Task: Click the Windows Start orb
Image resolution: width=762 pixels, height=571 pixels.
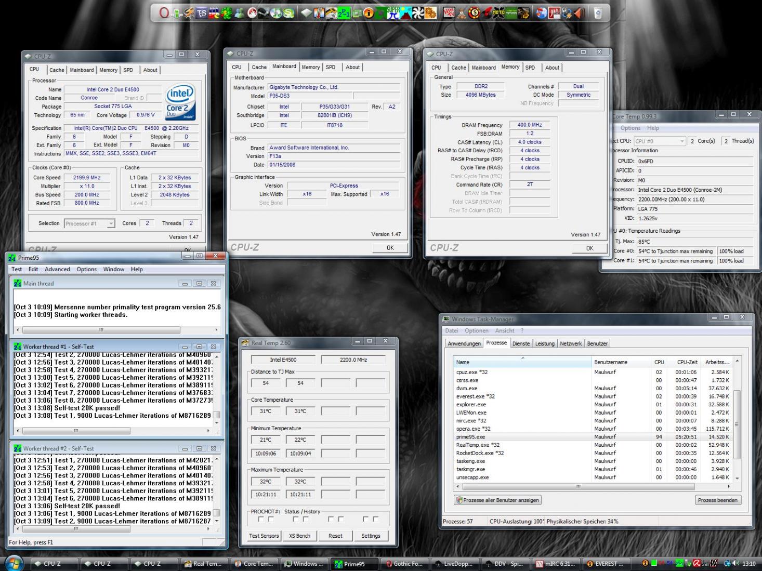Action: point(14,563)
